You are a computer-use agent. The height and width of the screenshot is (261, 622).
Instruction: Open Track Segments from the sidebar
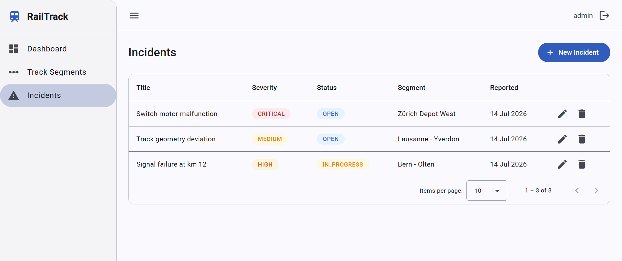coord(58,72)
